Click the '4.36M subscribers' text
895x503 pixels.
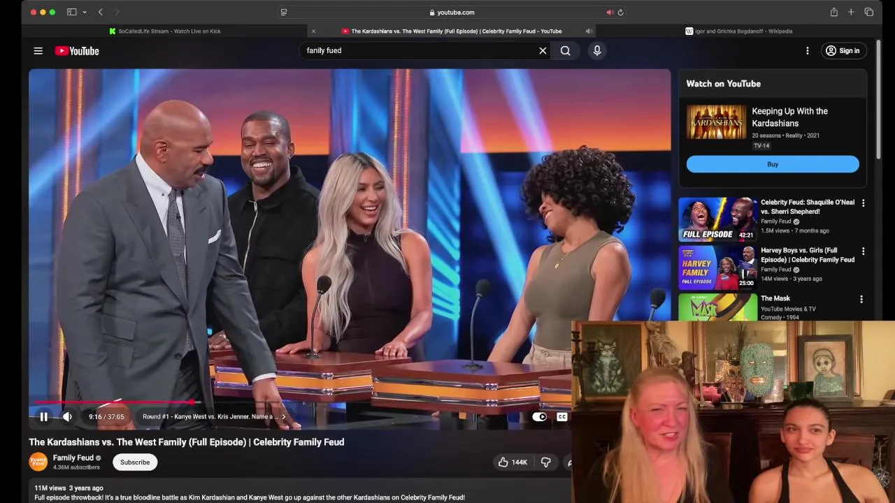point(76,467)
